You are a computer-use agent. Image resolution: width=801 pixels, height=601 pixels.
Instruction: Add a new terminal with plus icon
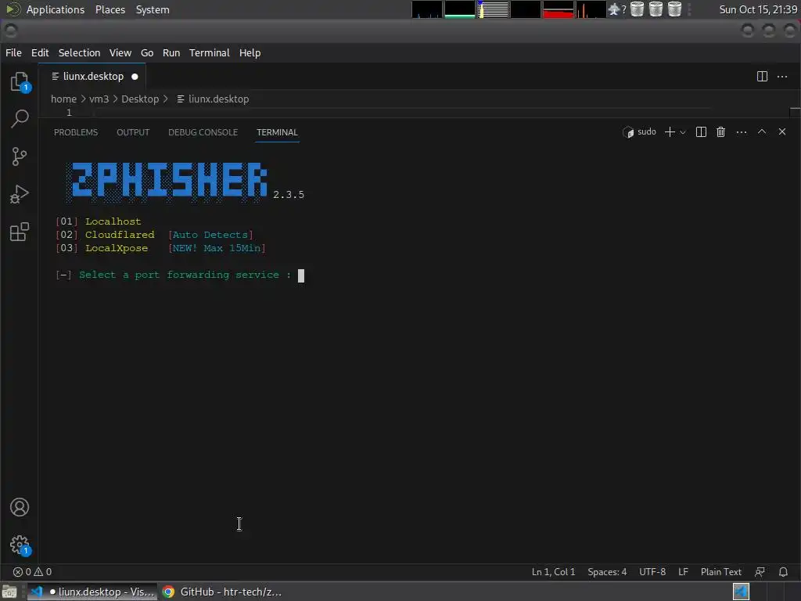pos(670,131)
